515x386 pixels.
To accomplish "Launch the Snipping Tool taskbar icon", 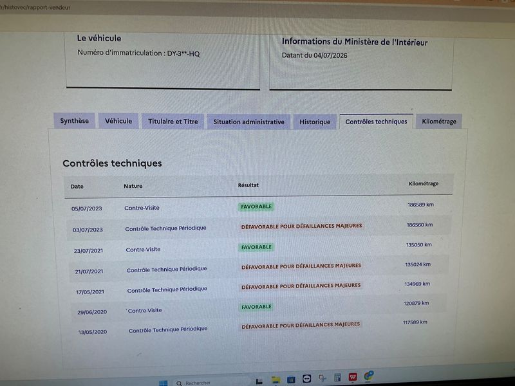I will [323, 378].
